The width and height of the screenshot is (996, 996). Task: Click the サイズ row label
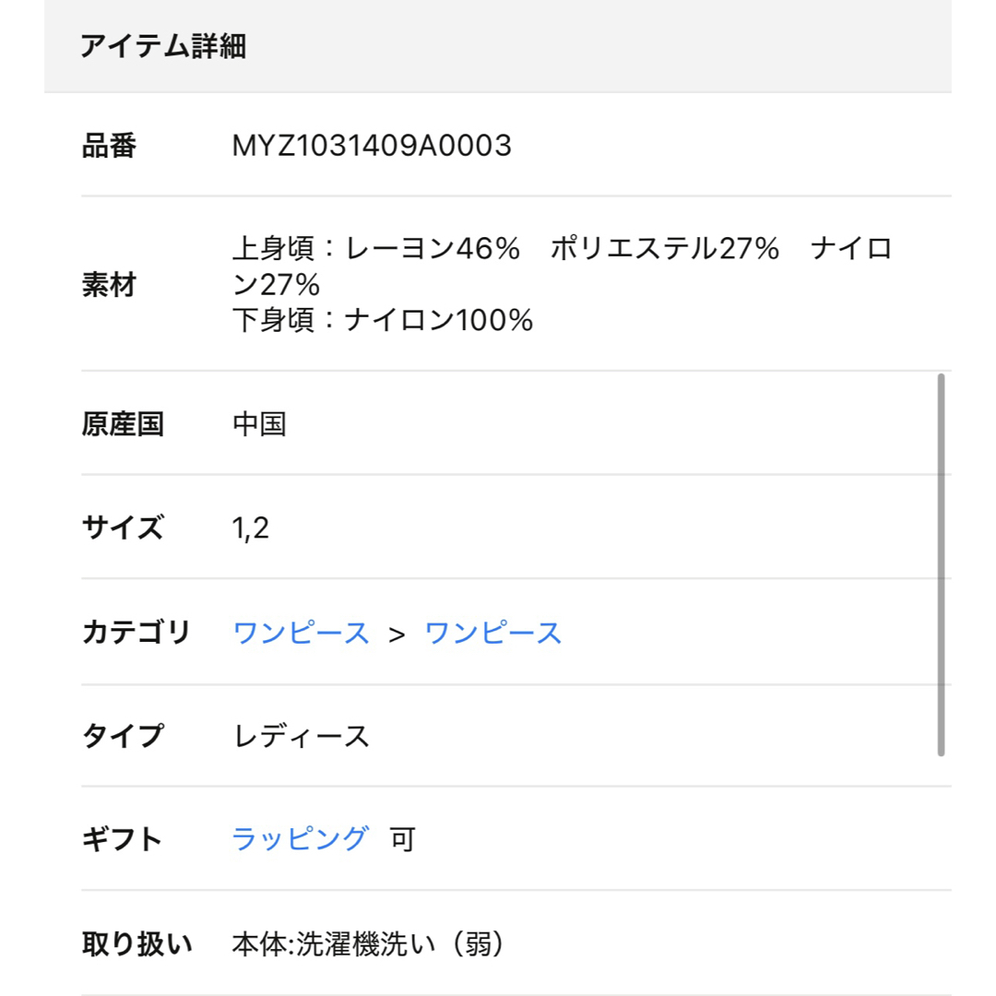coord(123,528)
